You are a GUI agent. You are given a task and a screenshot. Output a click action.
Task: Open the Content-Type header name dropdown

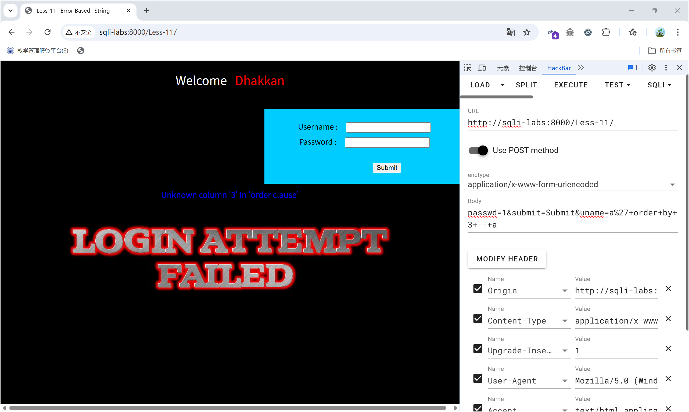pos(565,321)
